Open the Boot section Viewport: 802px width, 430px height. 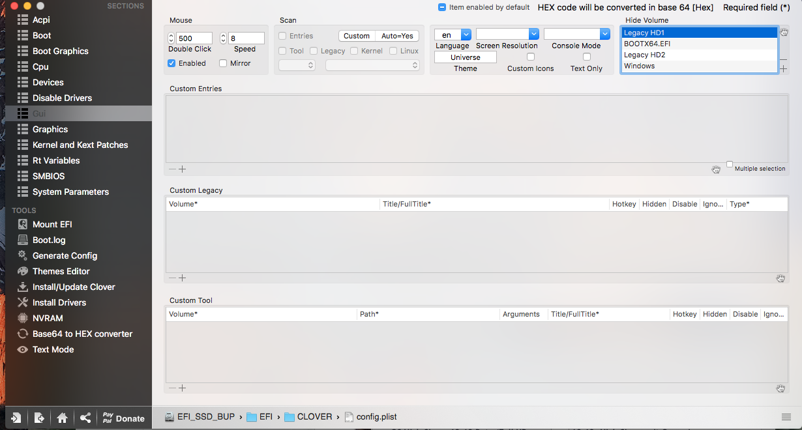(x=42, y=35)
